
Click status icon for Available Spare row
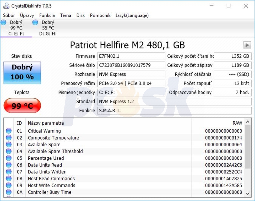9,144
